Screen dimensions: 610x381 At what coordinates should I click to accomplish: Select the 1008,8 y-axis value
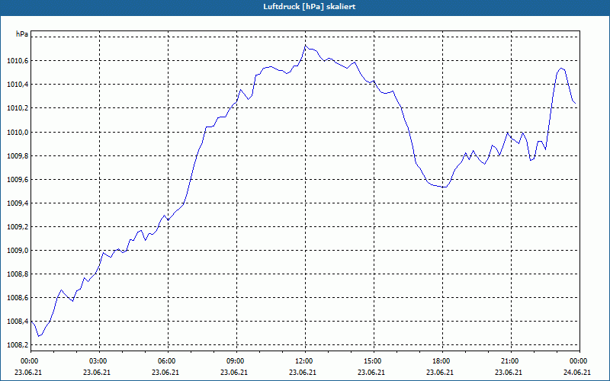tap(18, 274)
